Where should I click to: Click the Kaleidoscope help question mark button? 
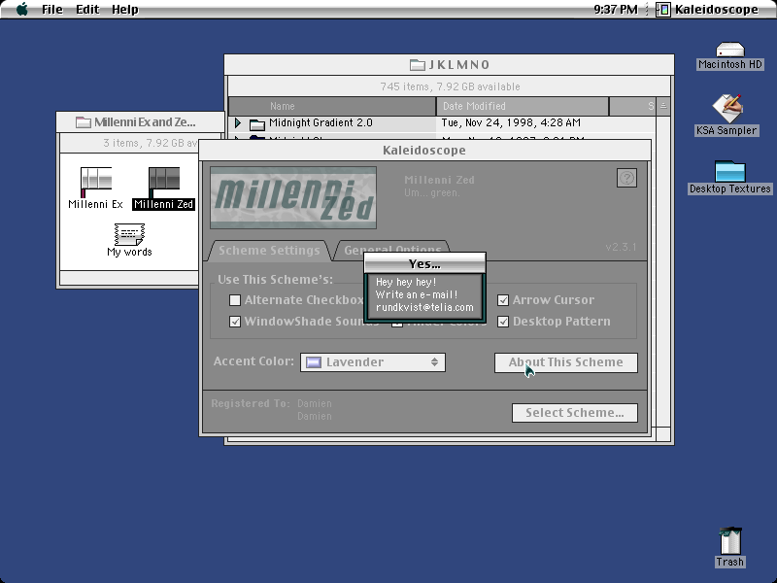626,178
